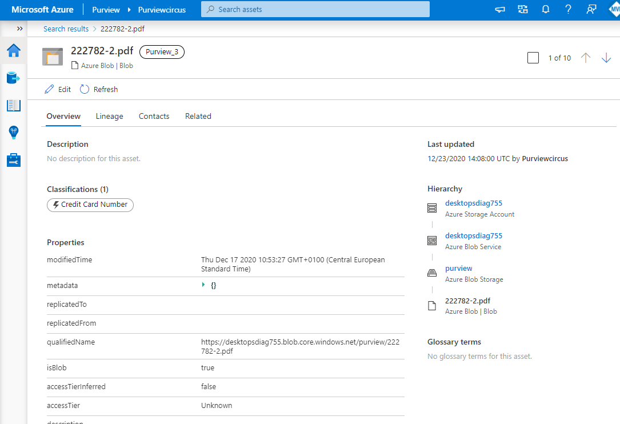This screenshot has width=620, height=424.
Task: Expand the left navigation sidebar chevron
Action: point(19,29)
